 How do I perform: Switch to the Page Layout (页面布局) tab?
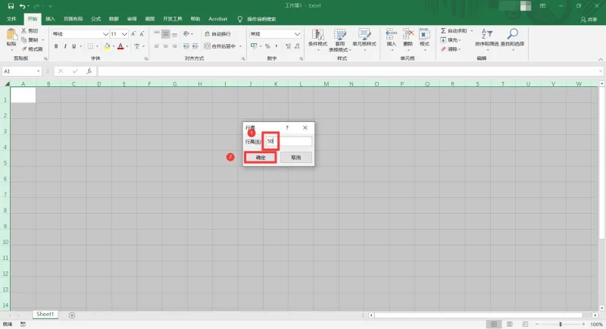coord(73,18)
